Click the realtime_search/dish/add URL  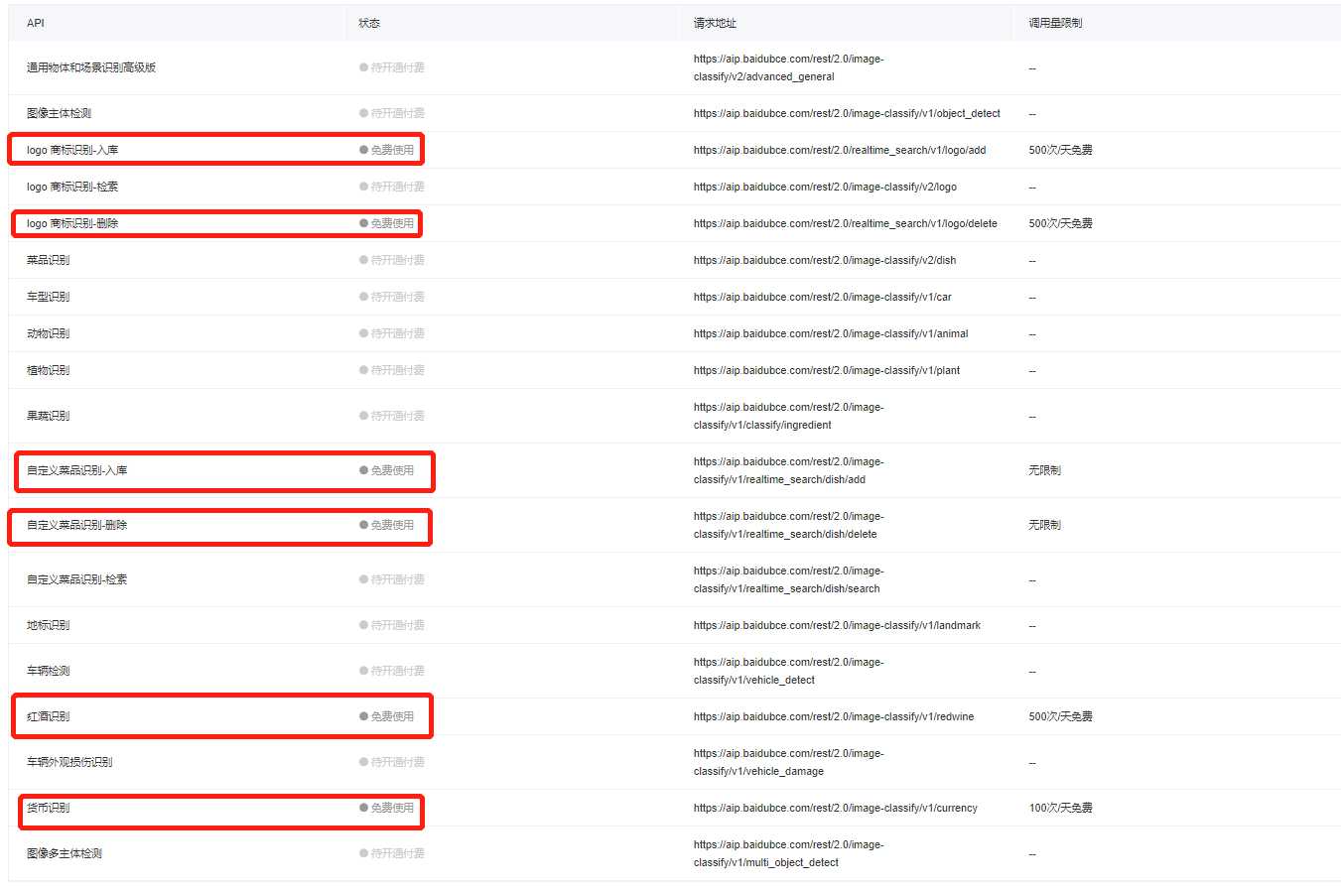[x=788, y=470]
